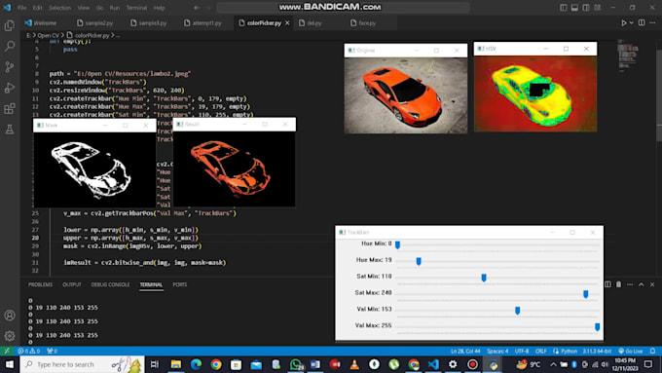
Task: Close the colorPicker.py tab
Action: click(287, 22)
